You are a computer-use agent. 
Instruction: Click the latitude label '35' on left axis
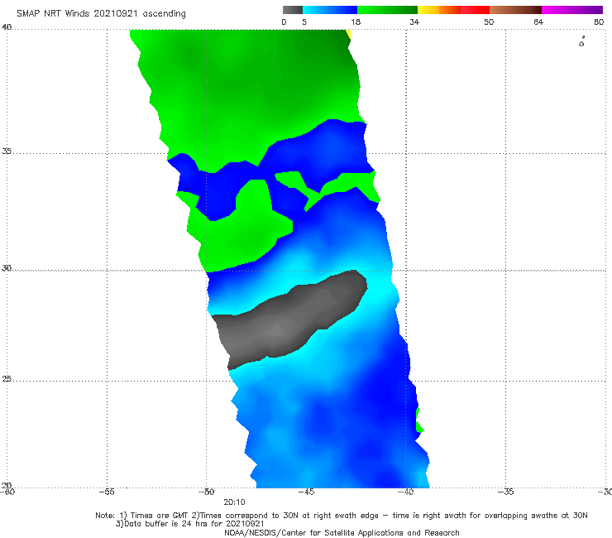(7, 151)
